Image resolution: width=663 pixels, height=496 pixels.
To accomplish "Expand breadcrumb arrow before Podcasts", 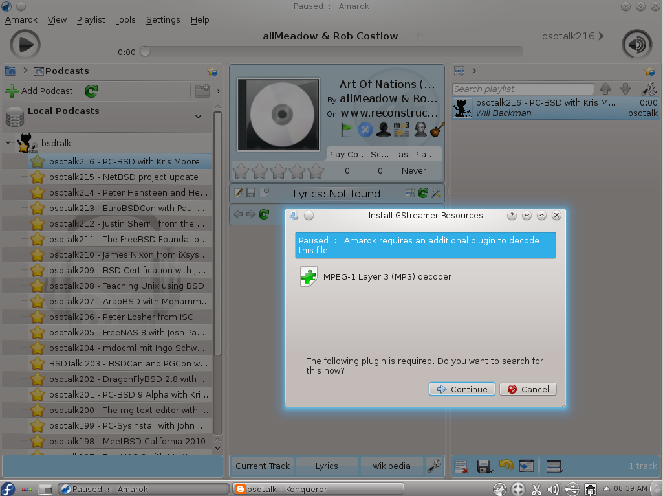I will point(25,71).
